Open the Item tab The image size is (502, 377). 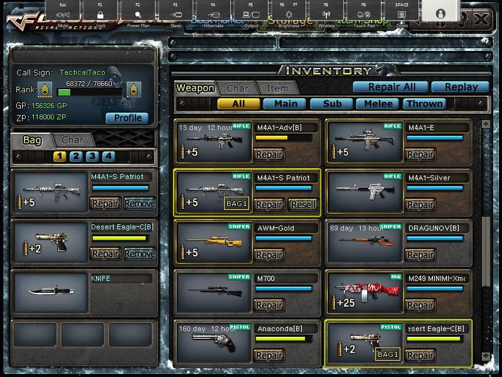click(x=278, y=89)
